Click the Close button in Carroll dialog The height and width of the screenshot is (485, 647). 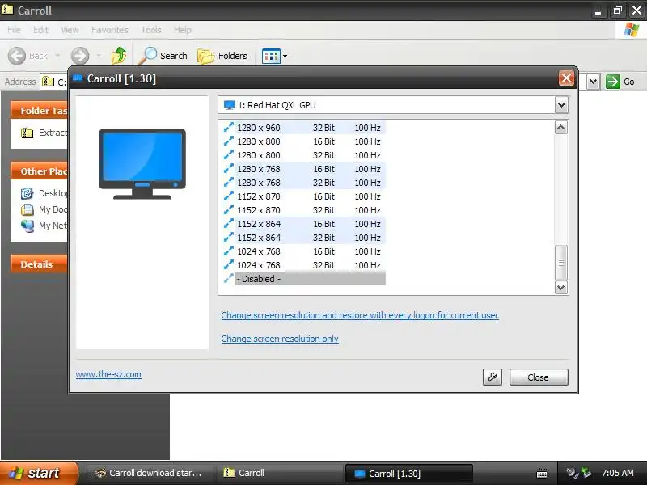pos(539,377)
